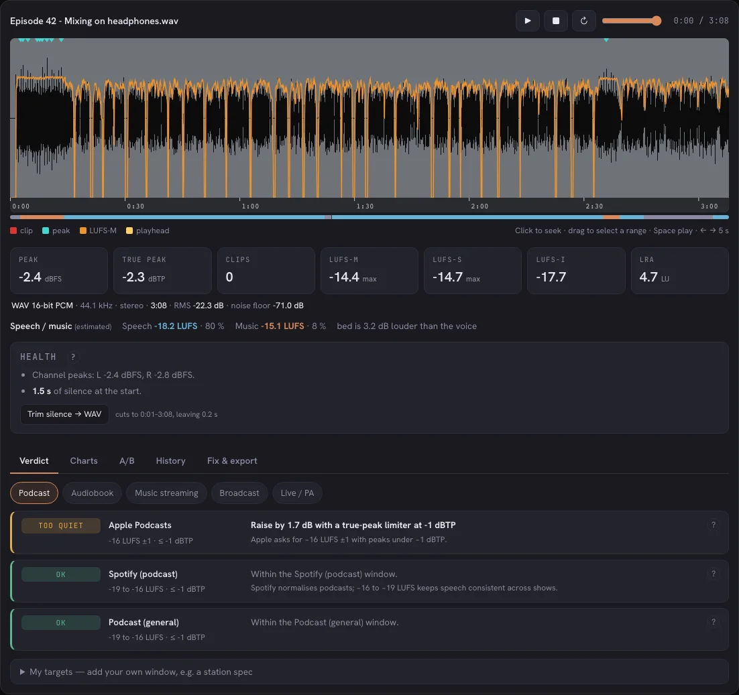Click '1.5 s of silence at the start'
Image resolution: width=739 pixels, height=695 pixels.
coord(87,391)
